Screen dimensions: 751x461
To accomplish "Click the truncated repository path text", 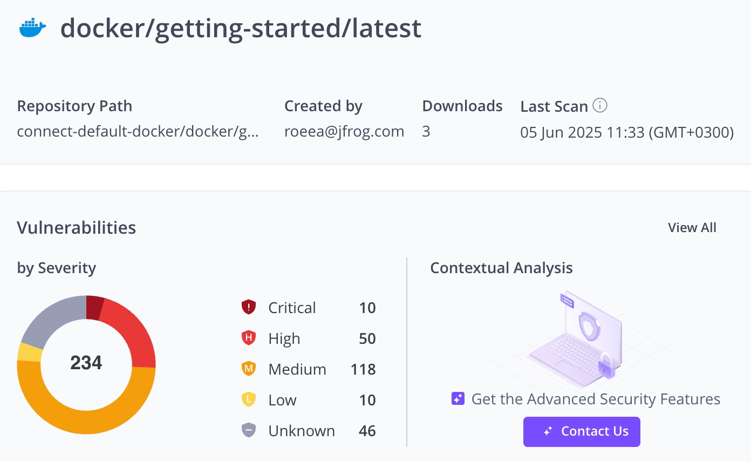I will 138,132.
